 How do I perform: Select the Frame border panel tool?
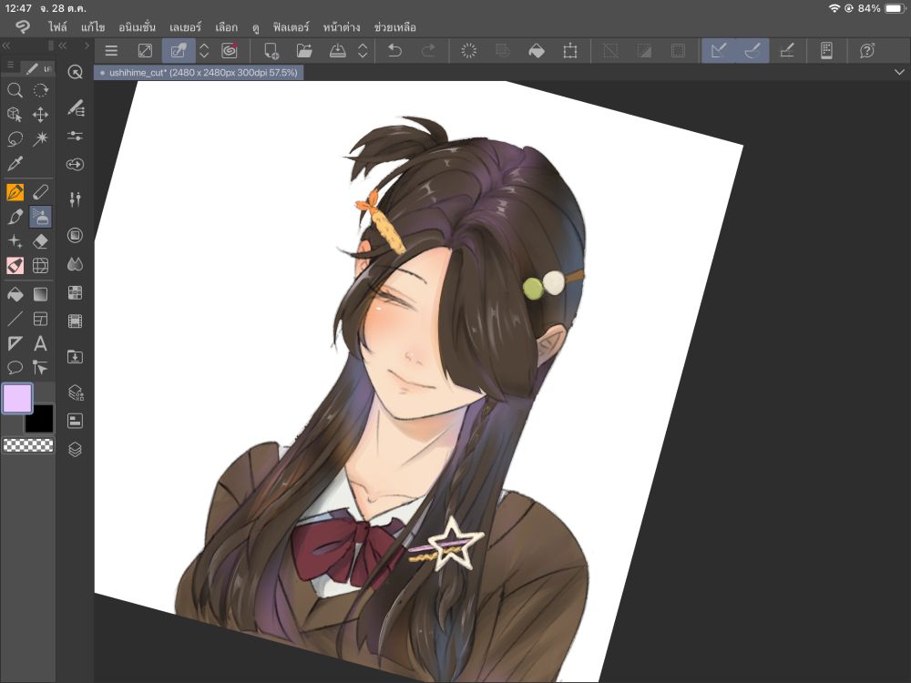(x=41, y=319)
